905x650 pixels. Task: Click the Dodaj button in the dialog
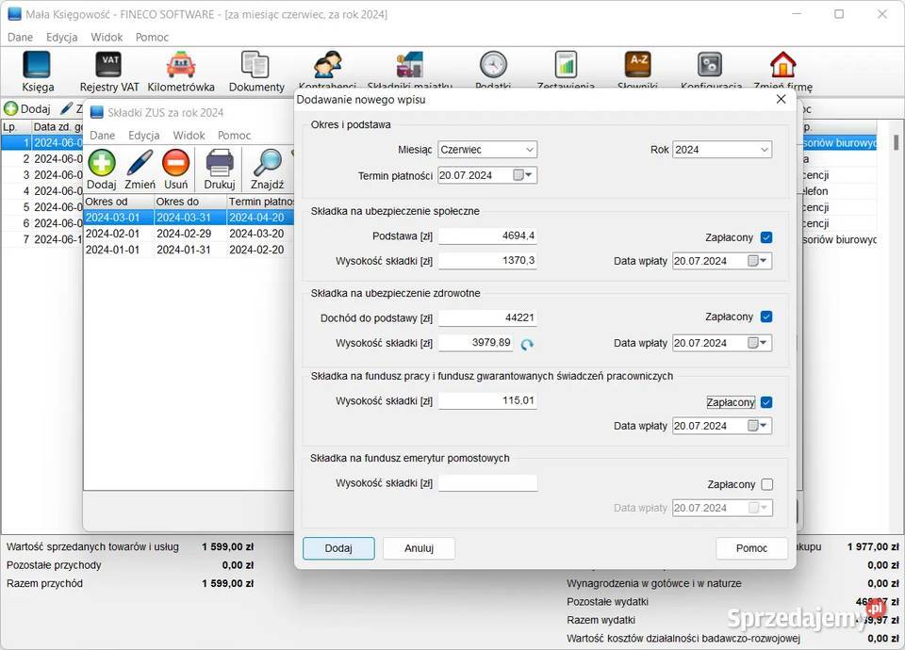pyautogui.click(x=338, y=548)
